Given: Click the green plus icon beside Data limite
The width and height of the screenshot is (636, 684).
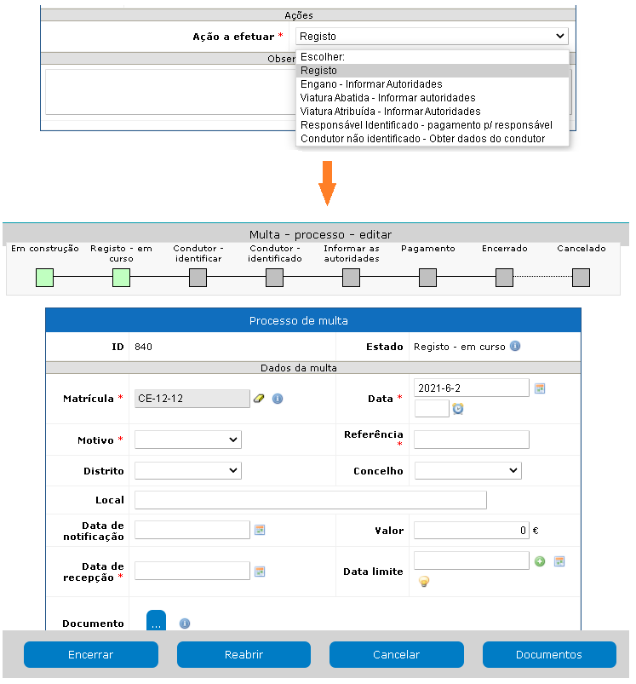Looking at the screenshot, I should (540, 561).
